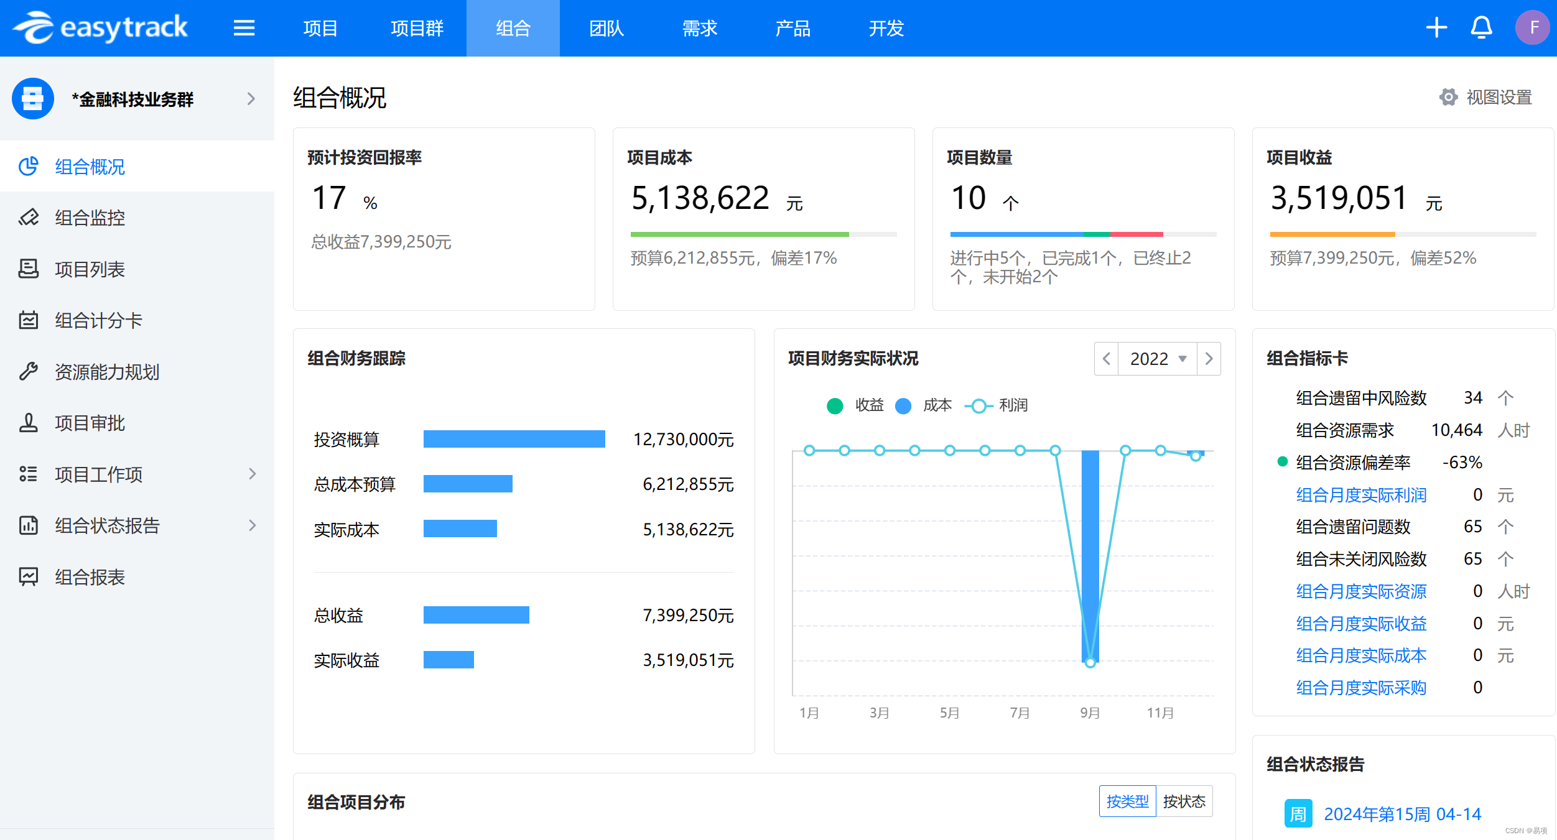
Task: Select 组合监控 in sidebar
Action: [137, 217]
